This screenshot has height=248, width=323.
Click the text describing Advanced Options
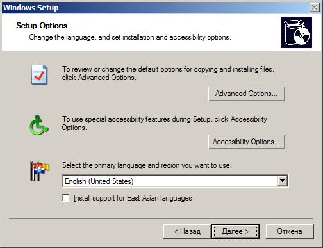pos(168,73)
